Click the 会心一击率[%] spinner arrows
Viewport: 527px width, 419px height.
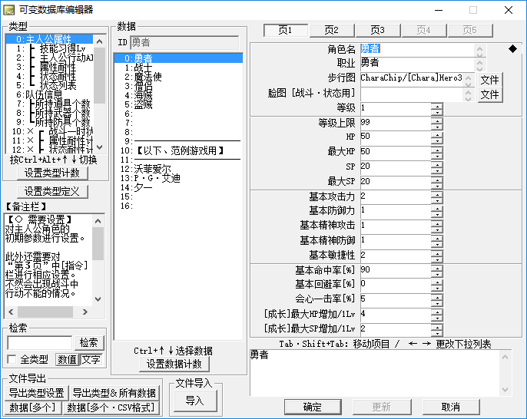point(437,300)
